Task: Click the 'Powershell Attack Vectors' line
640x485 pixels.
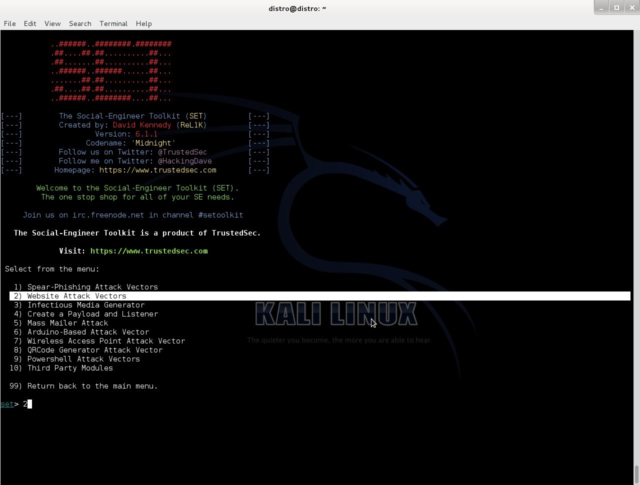Action: click(77, 359)
